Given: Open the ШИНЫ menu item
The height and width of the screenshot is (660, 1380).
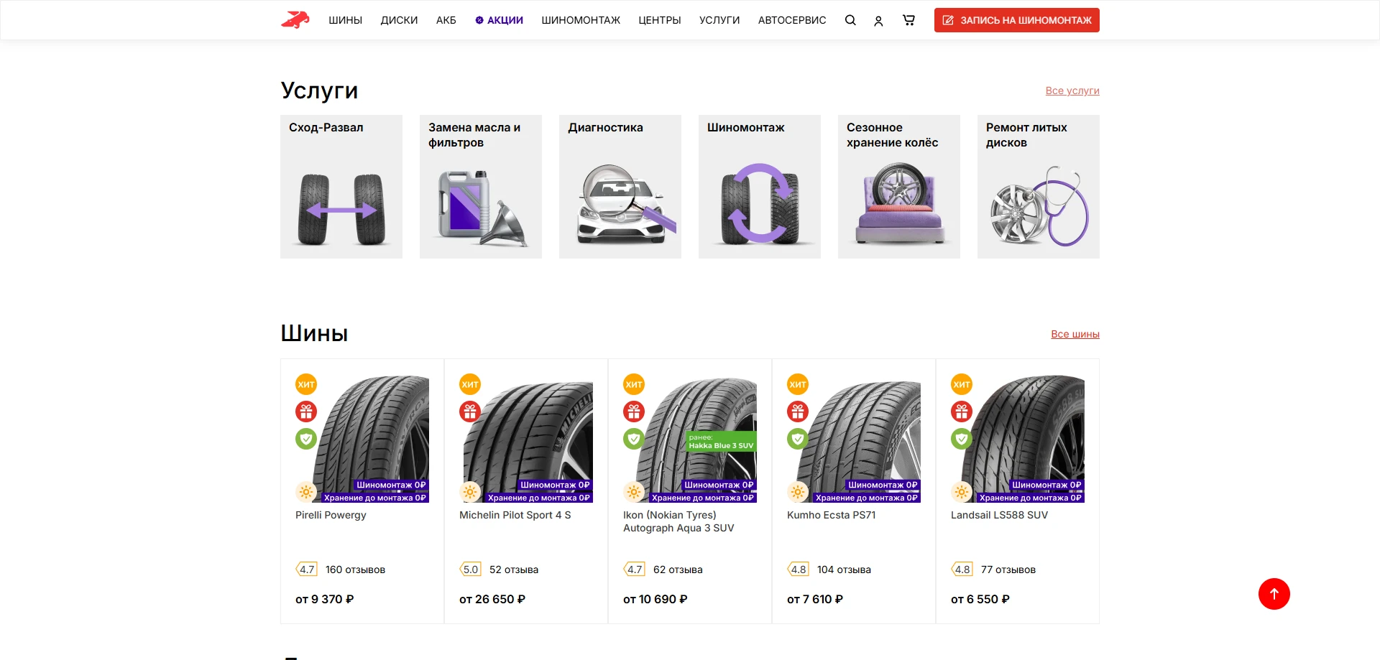Looking at the screenshot, I should [x=345, y=20].
